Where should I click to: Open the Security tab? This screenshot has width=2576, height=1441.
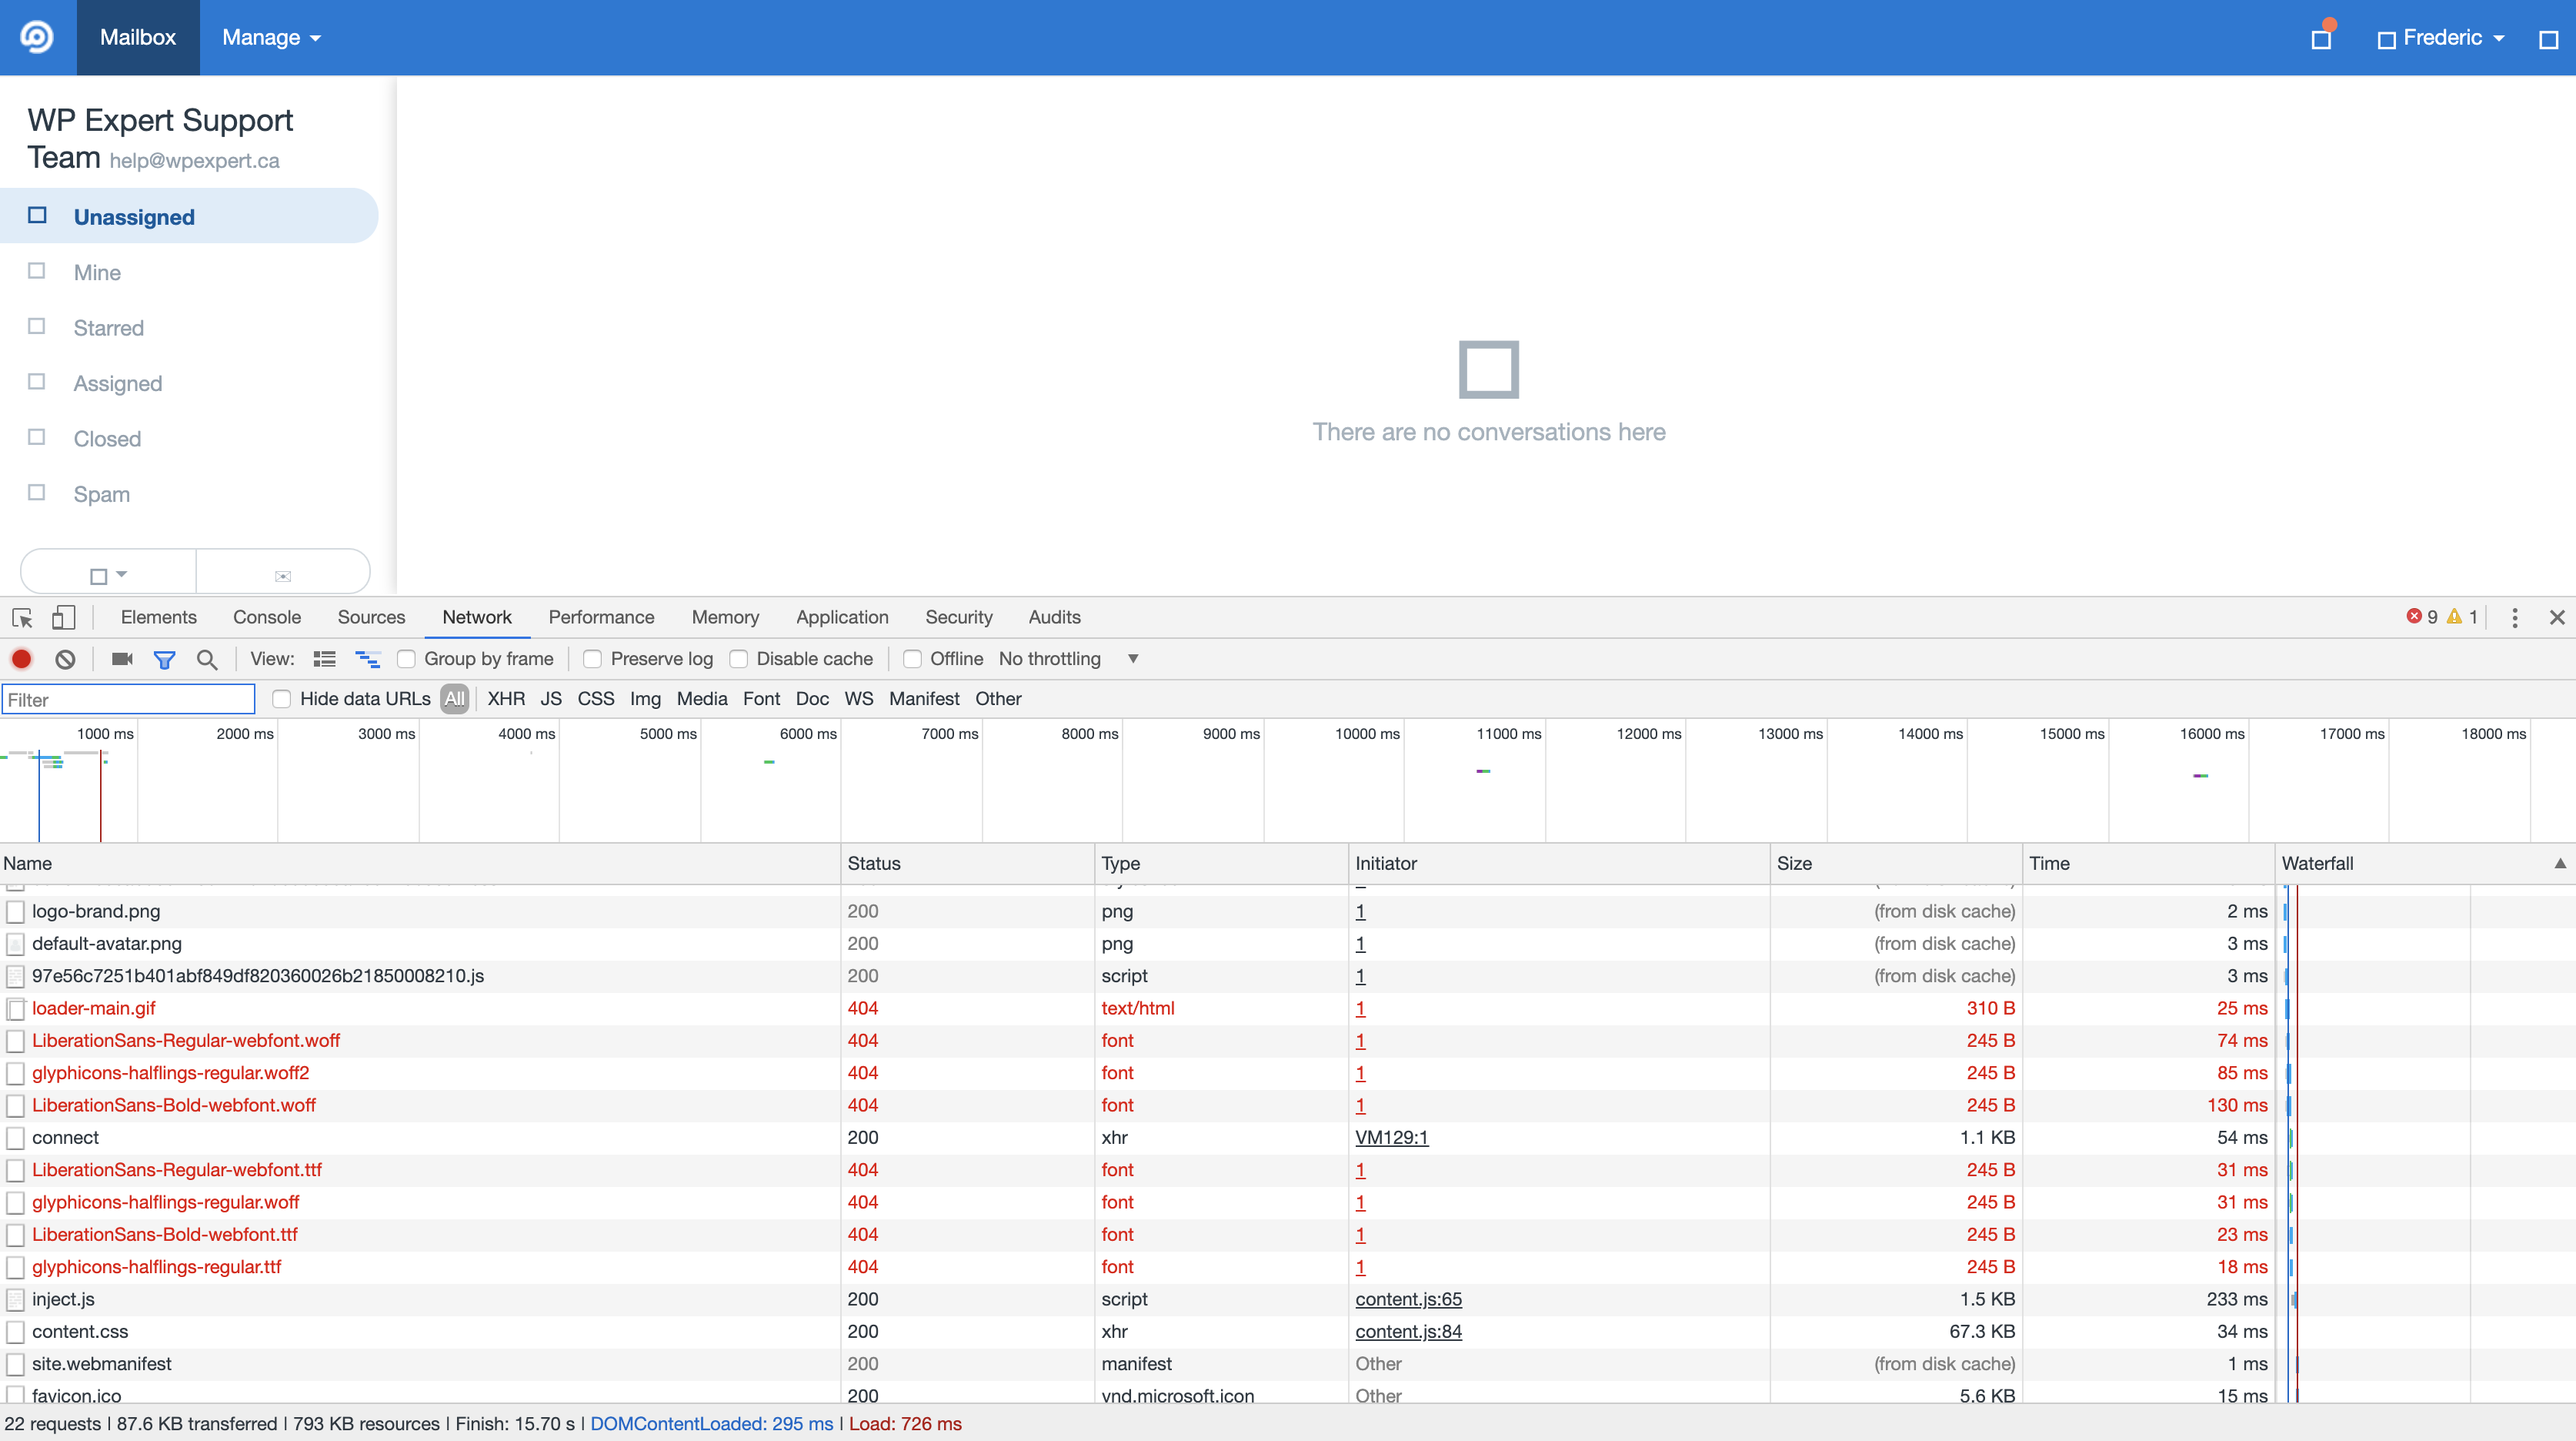tap(959, 617)
